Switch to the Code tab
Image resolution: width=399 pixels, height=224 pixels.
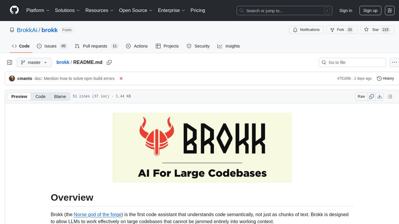click(21, 46)
